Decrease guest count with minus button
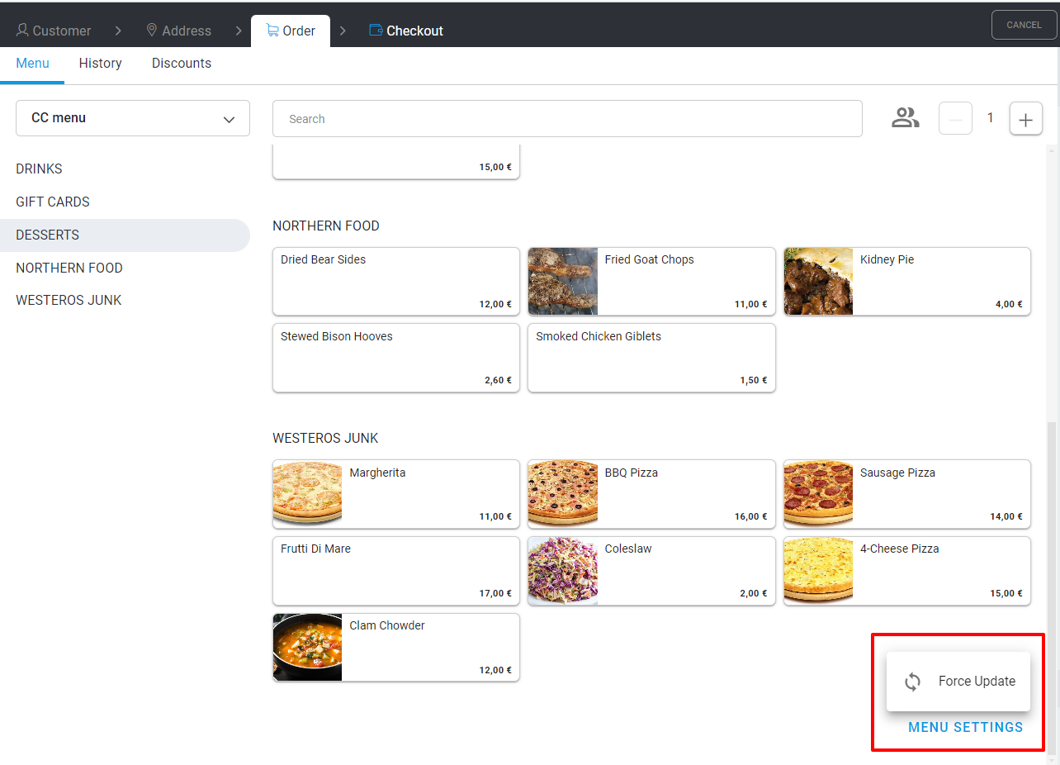This screenshot has width=1060, height=765. tap(955, 119)
